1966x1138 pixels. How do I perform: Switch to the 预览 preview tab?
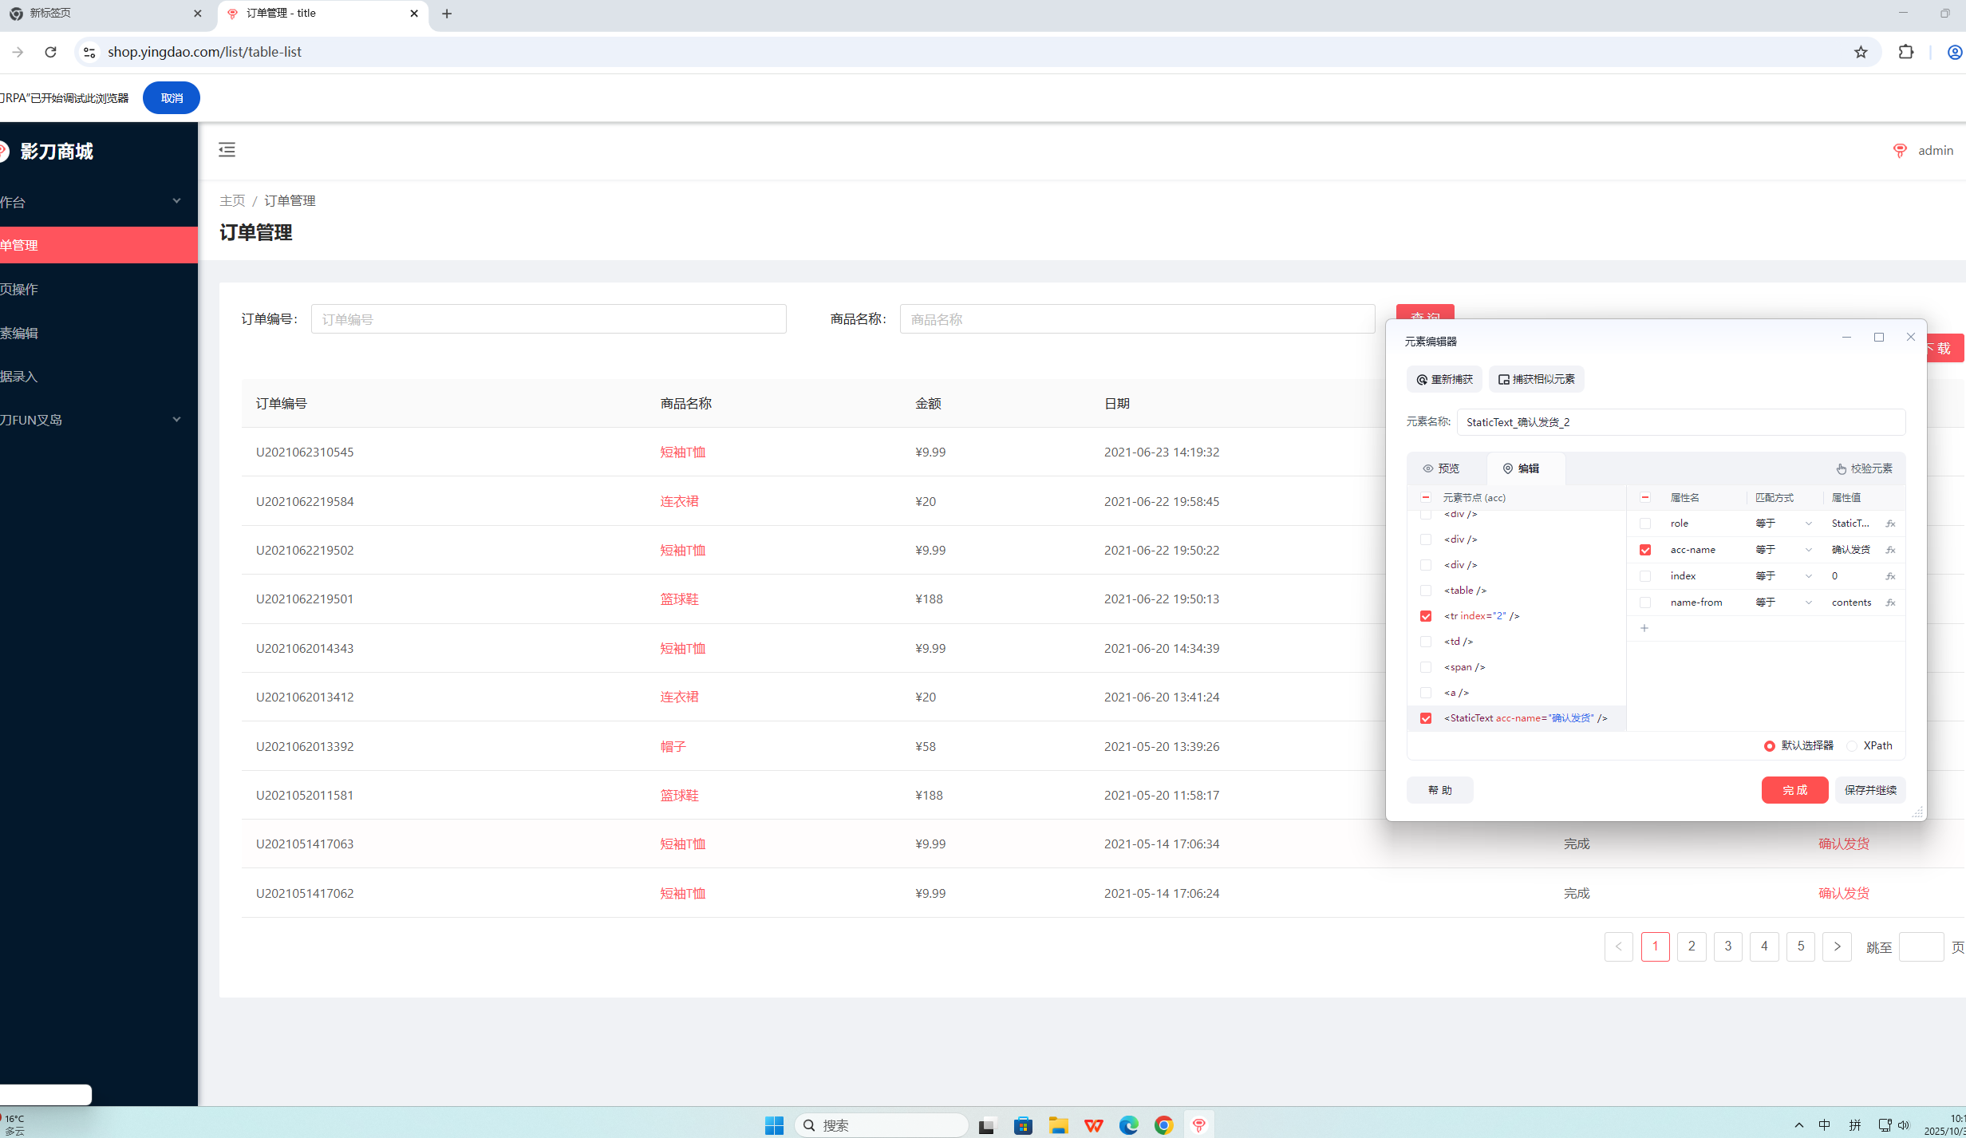(1441, 468)
